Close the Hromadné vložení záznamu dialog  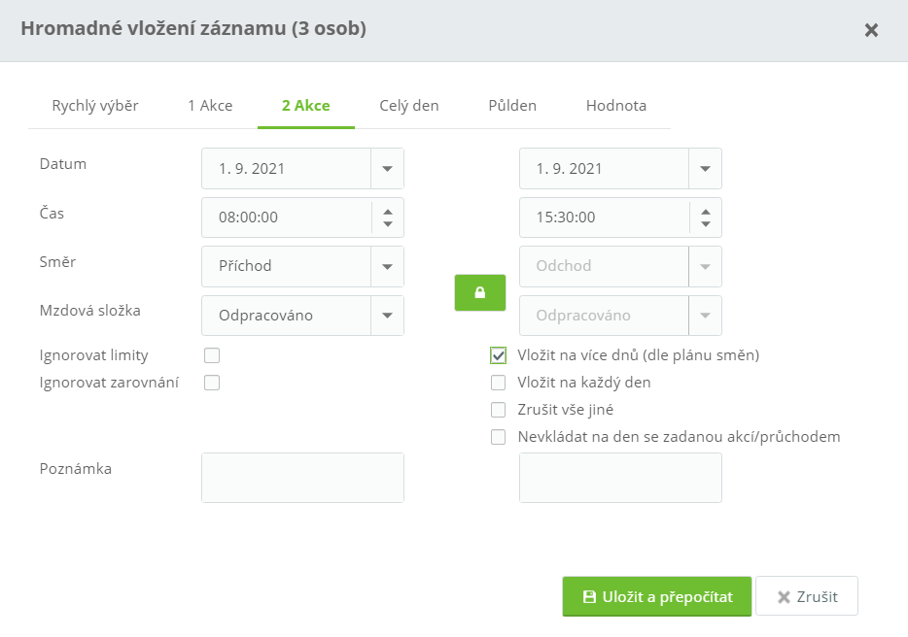coord(871,29)
